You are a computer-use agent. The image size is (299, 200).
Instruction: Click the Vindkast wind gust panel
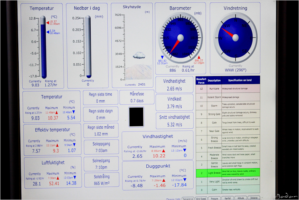pyautogui.click(x=175, y=103)
